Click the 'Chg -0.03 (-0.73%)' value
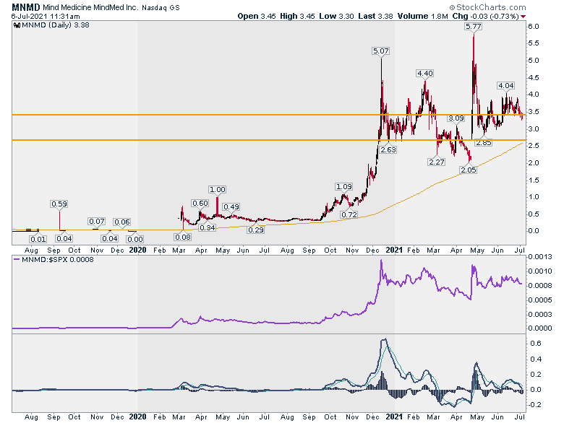The height and width of the screenshot is (423, 564). click(x=485, y=16)
